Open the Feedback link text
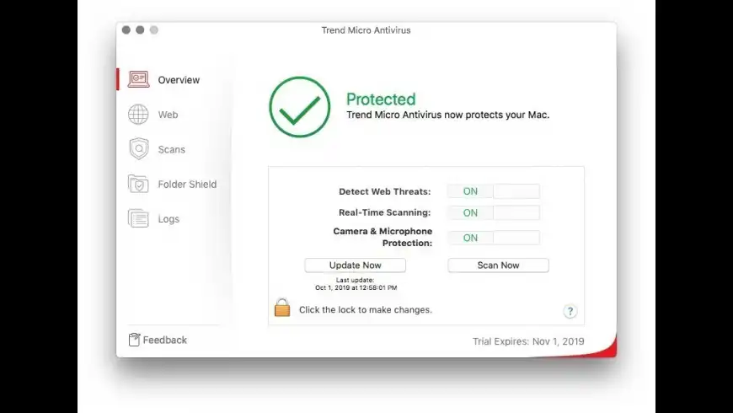 pos(165,340)
